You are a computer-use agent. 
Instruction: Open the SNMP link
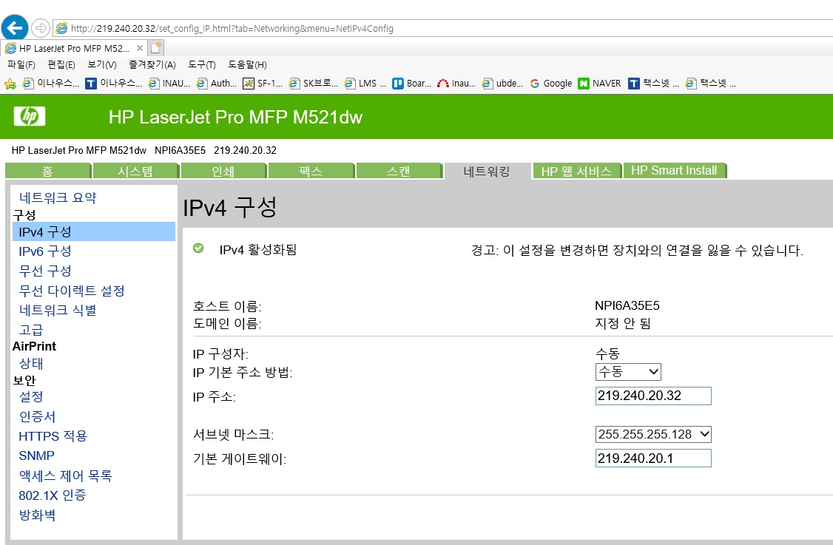[37, 456]
